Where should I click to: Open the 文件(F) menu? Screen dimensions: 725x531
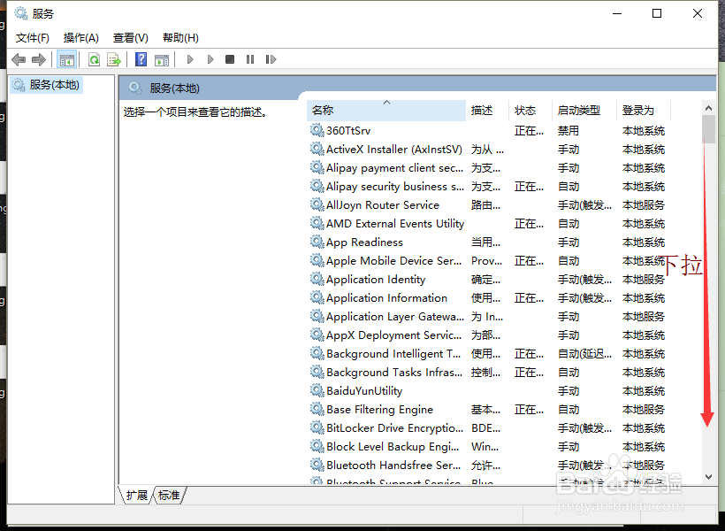[33, 37]
